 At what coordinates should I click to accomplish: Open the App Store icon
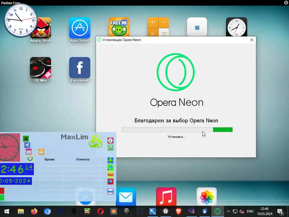click(x=80, y=28)
